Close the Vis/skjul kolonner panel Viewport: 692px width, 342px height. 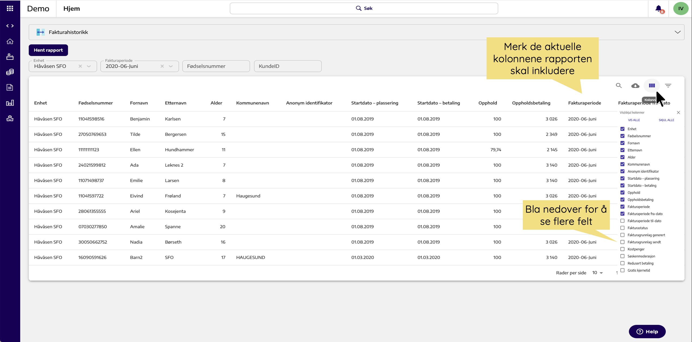pyautogui.click(x=678, y=113)
